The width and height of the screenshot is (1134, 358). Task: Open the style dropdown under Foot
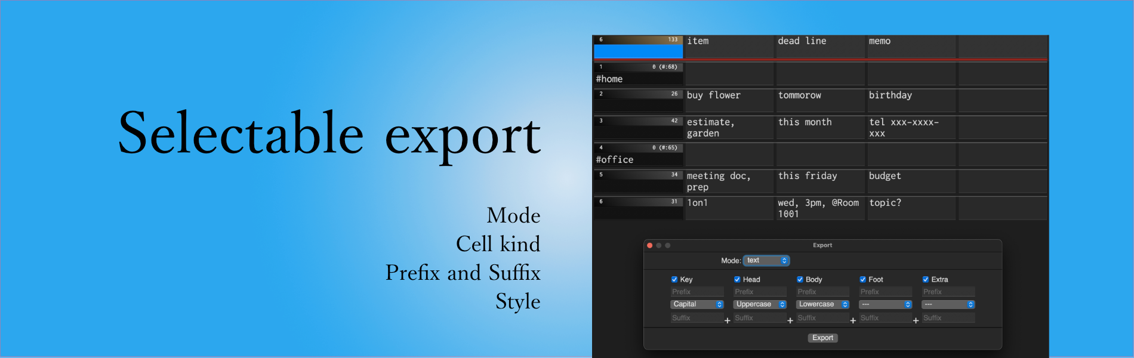(886, 304)
